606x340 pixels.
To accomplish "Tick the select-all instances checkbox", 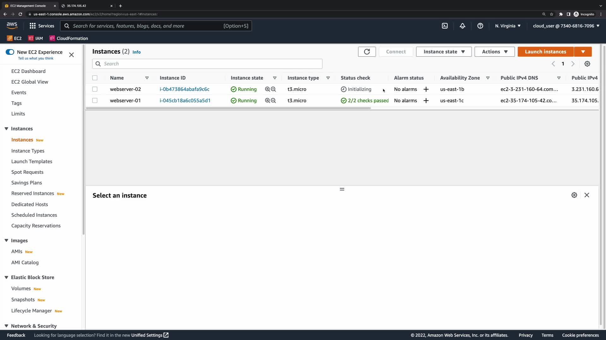I will click(95, 78).
